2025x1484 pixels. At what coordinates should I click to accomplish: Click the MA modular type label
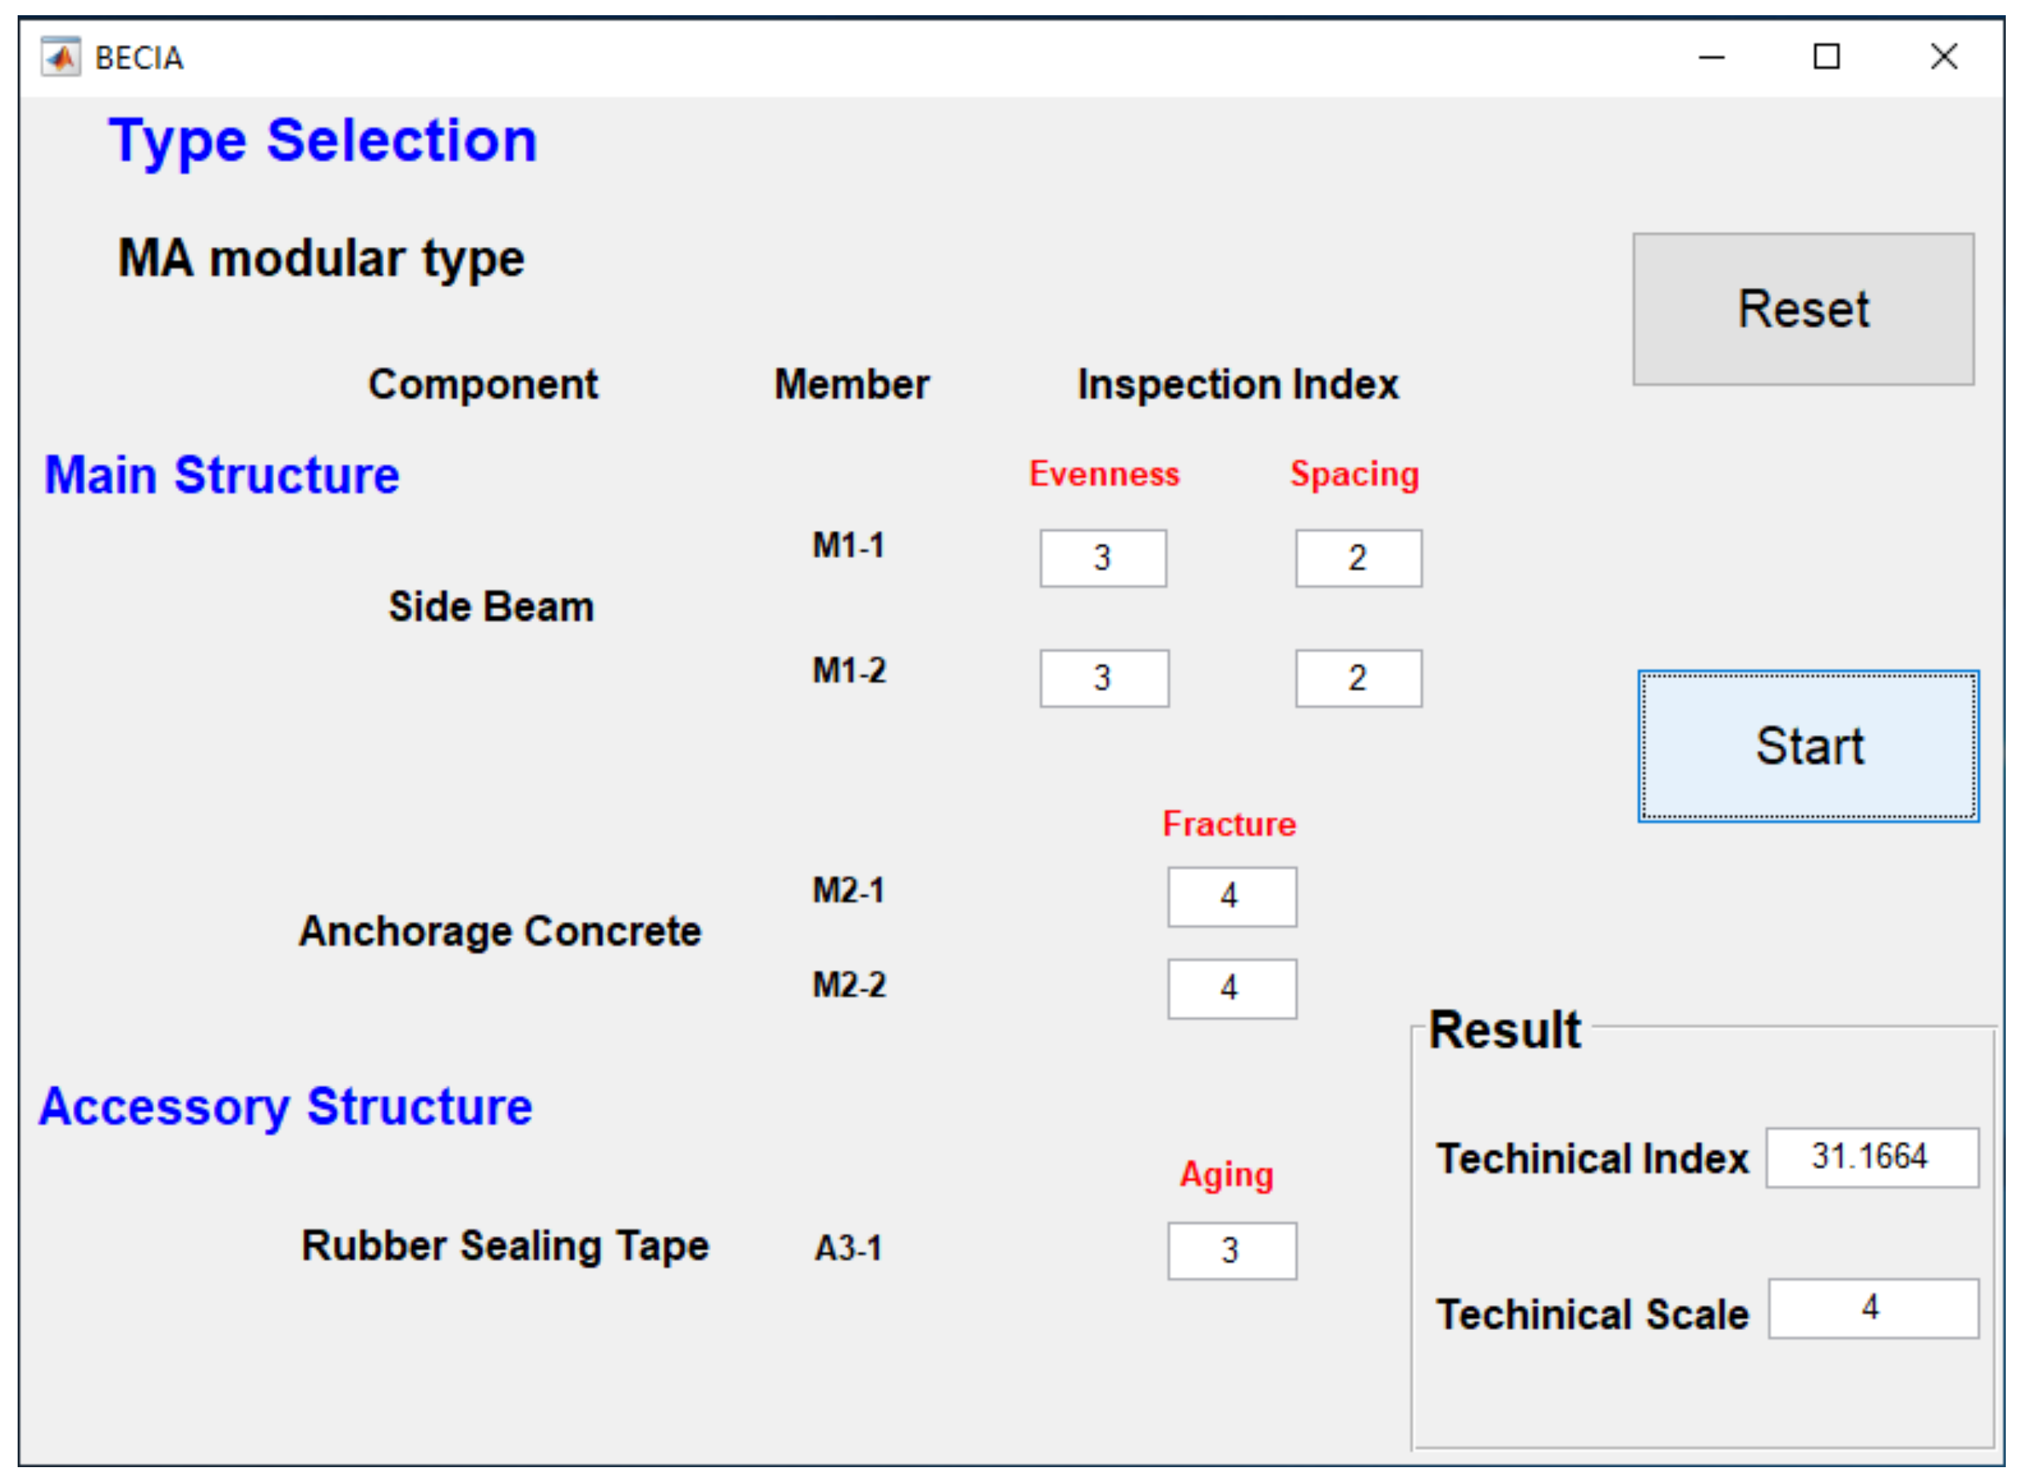tap(321, 259)
